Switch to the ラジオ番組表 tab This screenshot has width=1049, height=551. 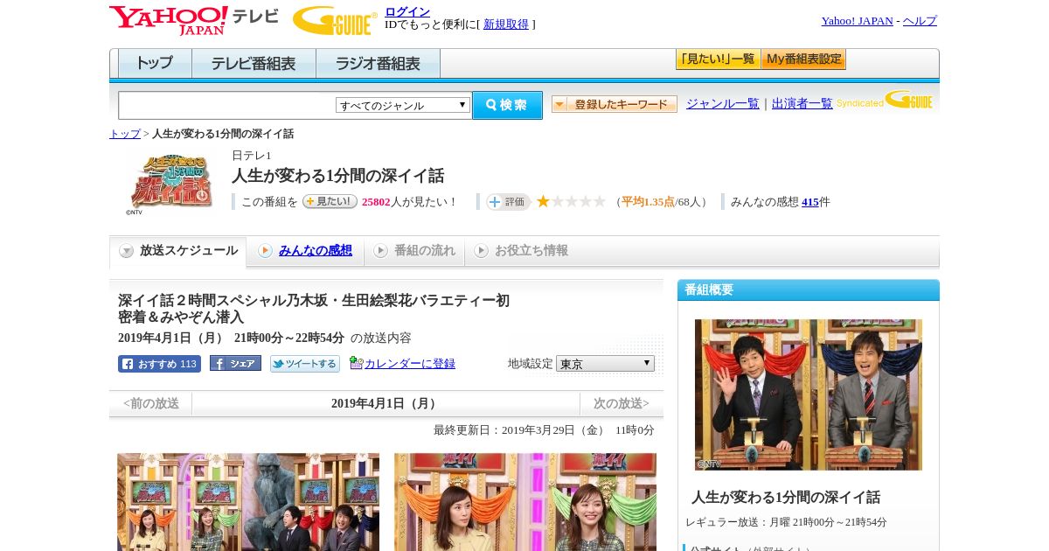[x=378, y=64]
